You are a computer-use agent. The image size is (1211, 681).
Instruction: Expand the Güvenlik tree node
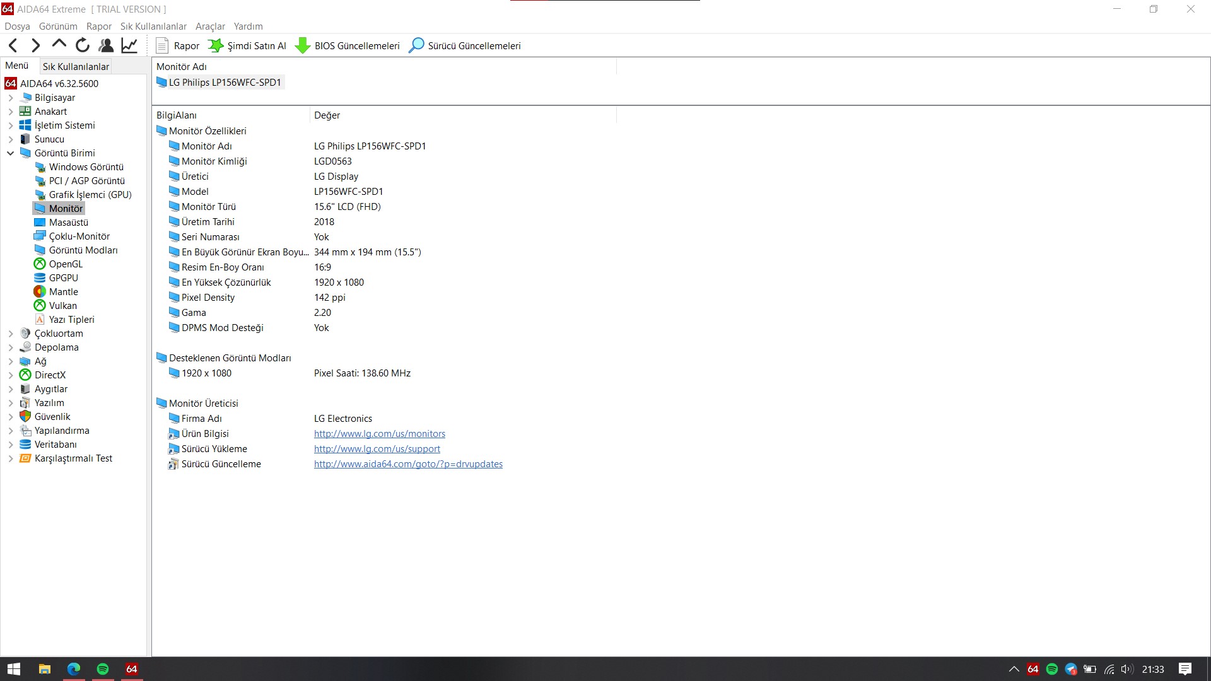[11, 417]
